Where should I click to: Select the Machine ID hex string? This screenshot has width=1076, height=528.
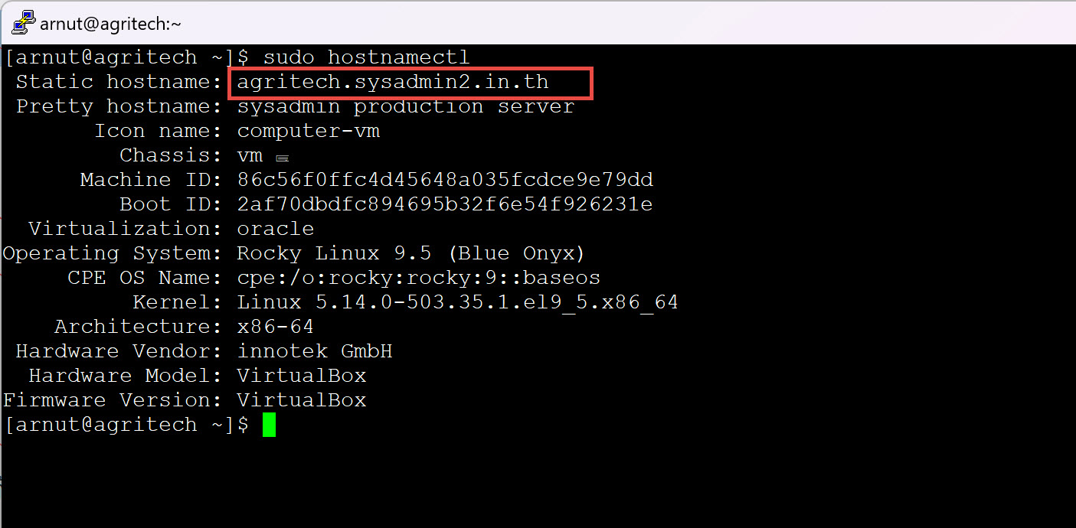tap(445, 180)
